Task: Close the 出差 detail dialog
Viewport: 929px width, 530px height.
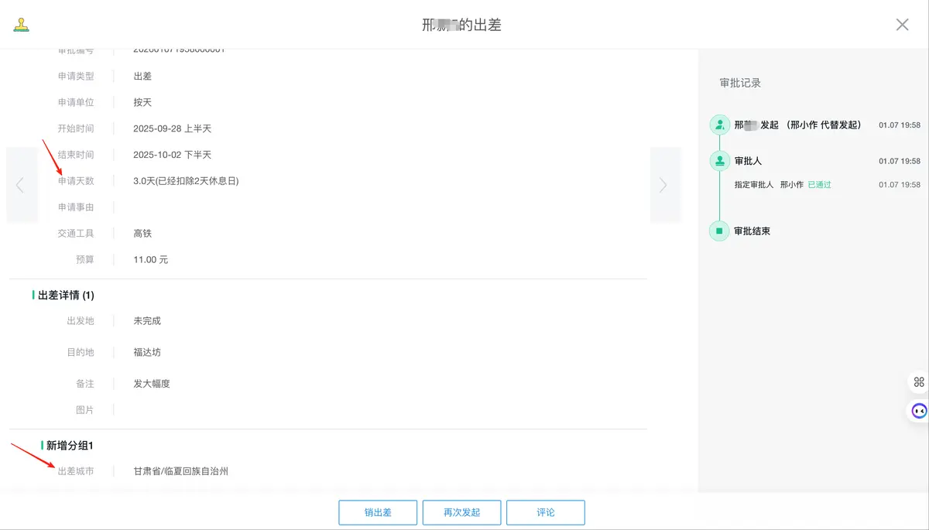Action: point(902,25)
